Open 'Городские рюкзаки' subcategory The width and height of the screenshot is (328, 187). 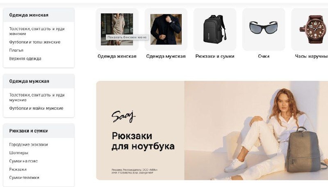pos(28,145)
